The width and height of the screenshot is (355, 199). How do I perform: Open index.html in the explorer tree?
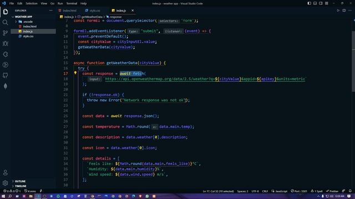[x=29, y=27]
